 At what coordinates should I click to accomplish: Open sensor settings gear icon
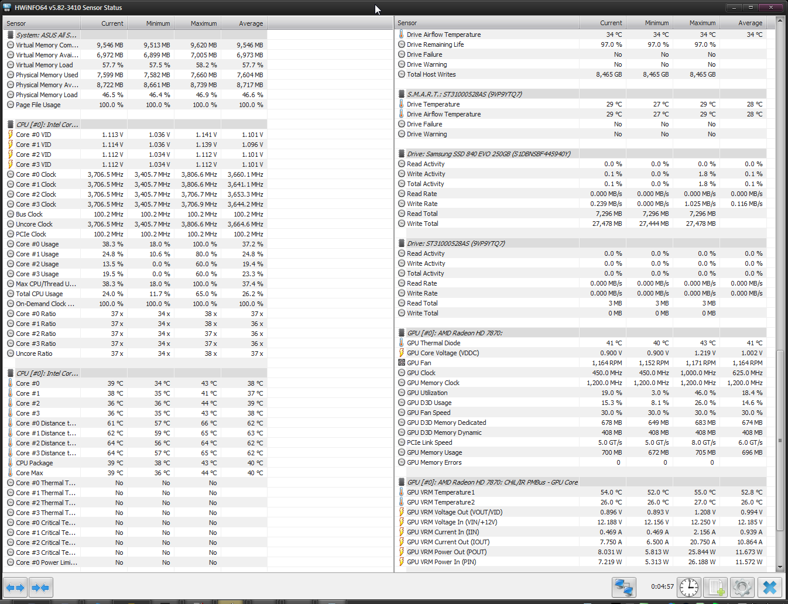pyautogui.click(x=742, y=587)
